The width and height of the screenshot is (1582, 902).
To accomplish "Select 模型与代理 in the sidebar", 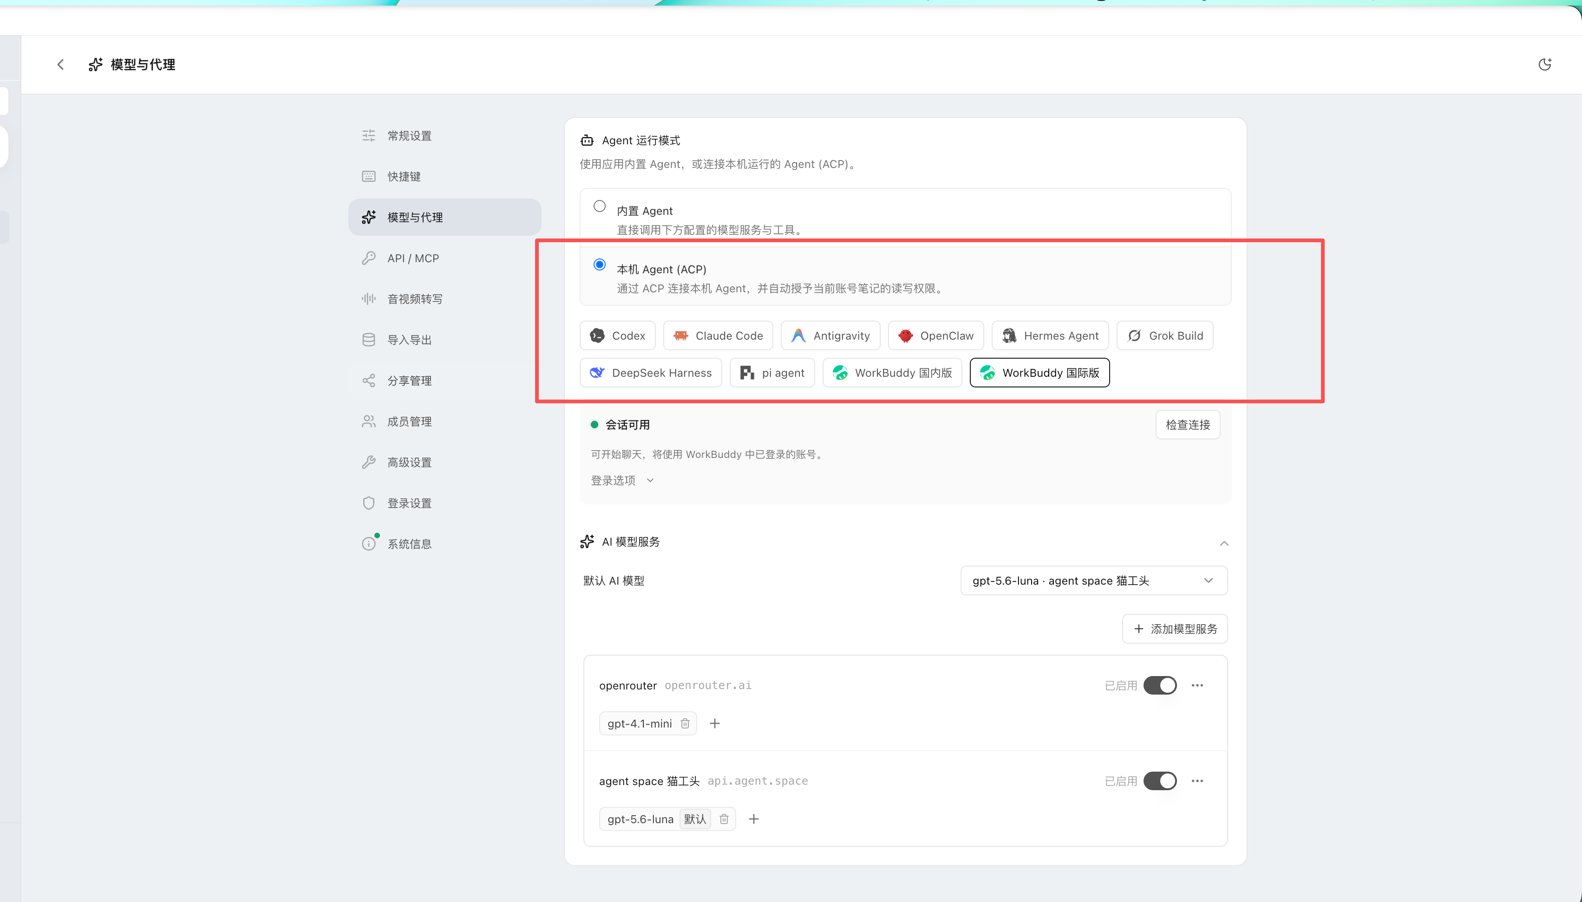I will click(445, 218).
